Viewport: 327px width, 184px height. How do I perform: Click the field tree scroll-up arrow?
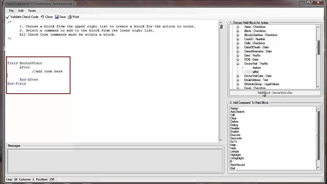tap(318, 27)
